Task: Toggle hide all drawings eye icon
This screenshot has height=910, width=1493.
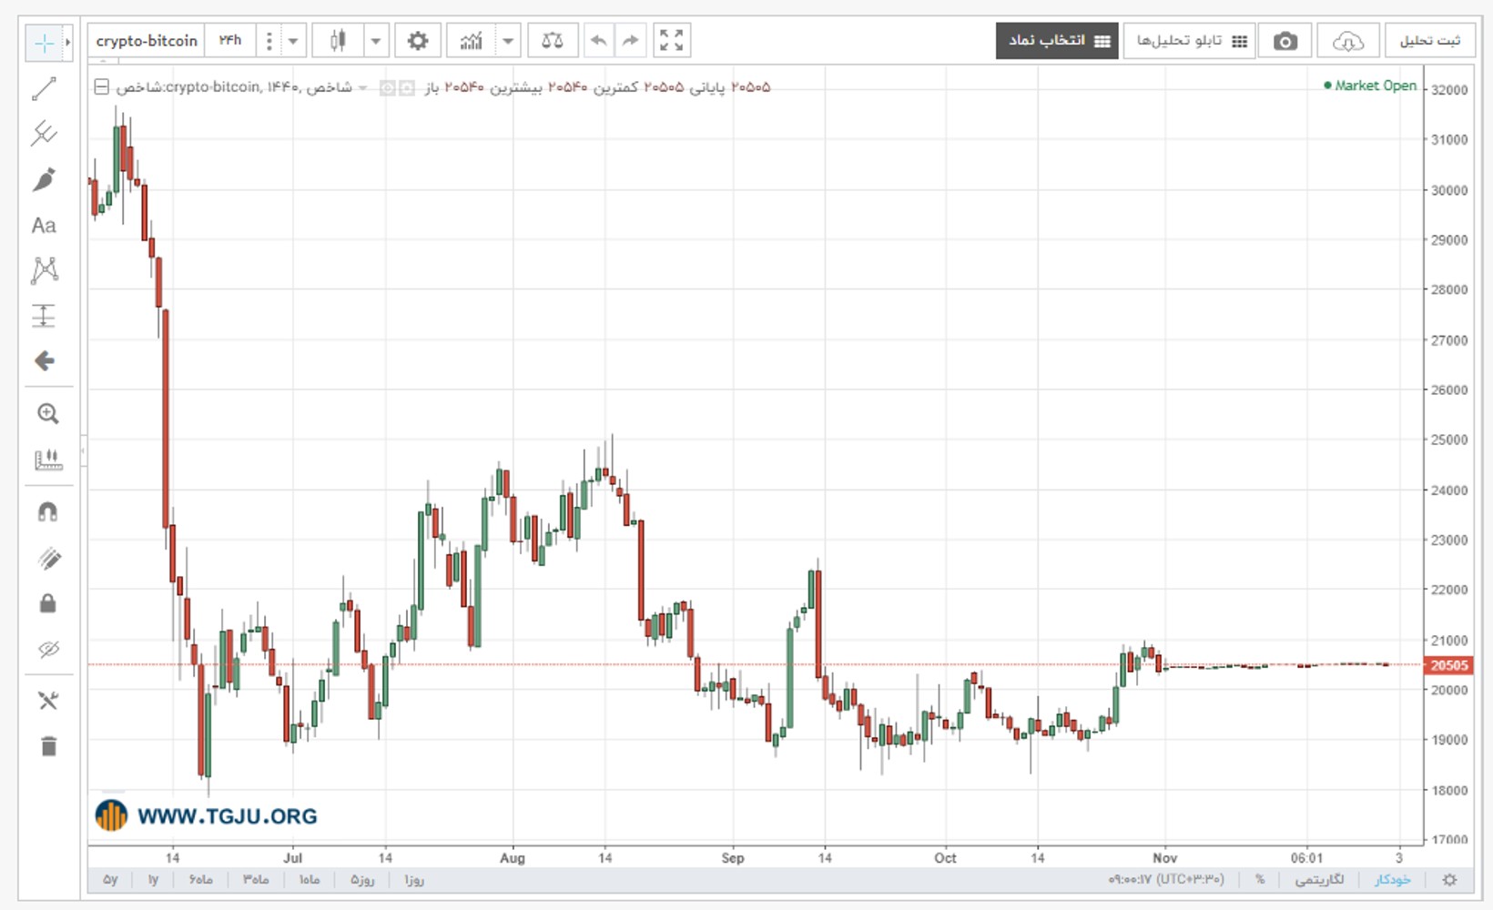Action: coord(47,649)
